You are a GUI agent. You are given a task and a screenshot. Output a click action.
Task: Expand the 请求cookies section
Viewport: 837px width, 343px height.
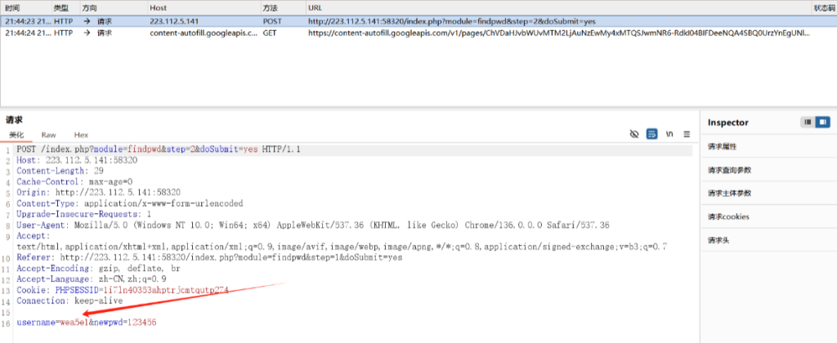[x=728, y=217]
